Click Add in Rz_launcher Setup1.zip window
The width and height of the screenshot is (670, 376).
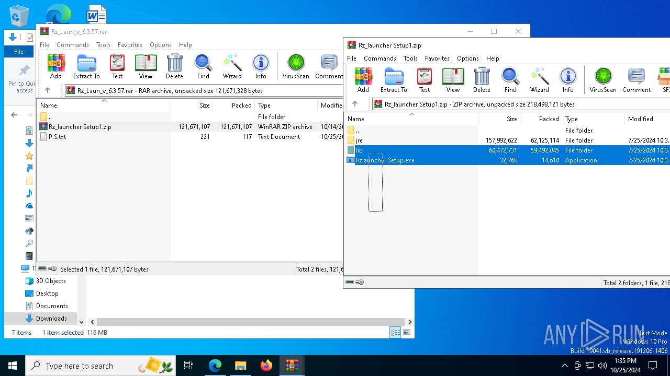(x=363, y=80)
